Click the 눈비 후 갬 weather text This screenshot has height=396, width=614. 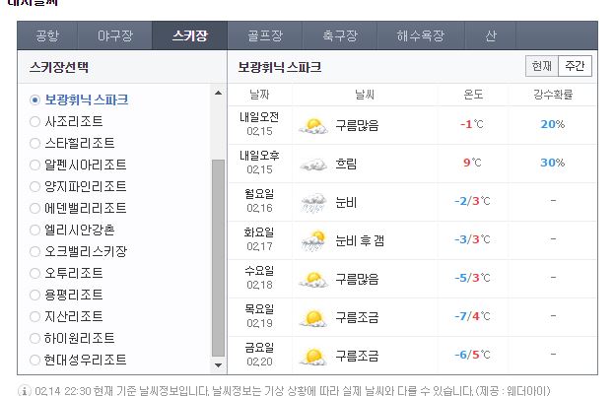[360, 240]
